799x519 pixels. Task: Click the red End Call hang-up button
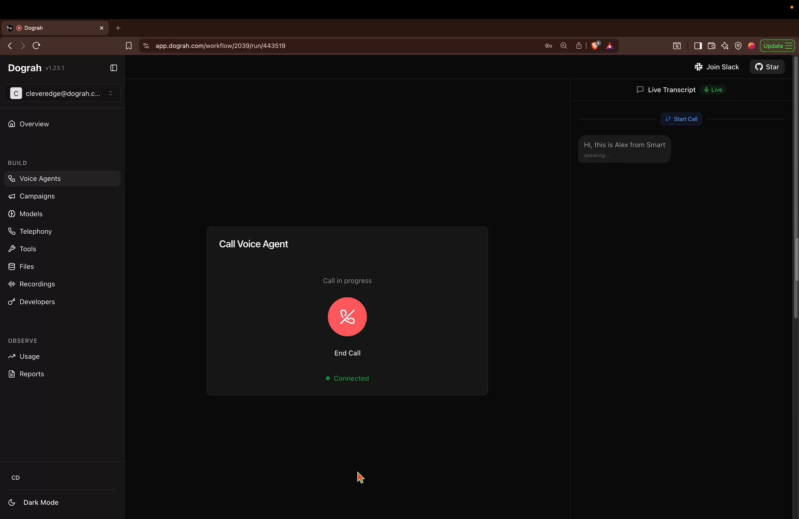pos(347,317)
